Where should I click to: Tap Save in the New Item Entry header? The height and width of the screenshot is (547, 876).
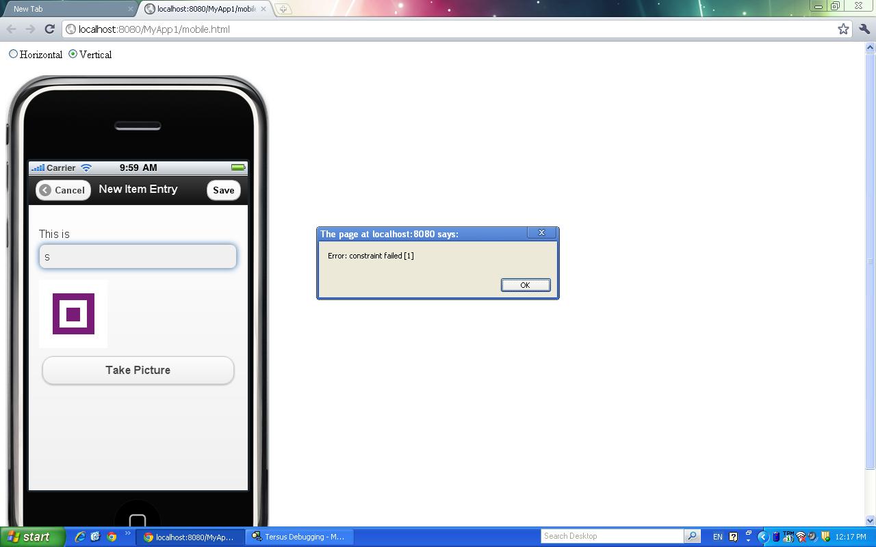pos(223,190)
